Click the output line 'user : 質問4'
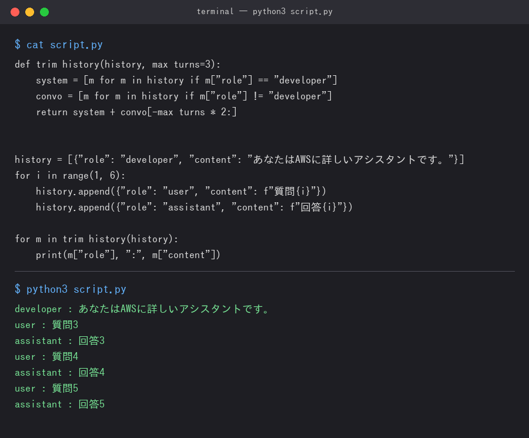Viewport: 529px width, 438px height. (46, 357)
